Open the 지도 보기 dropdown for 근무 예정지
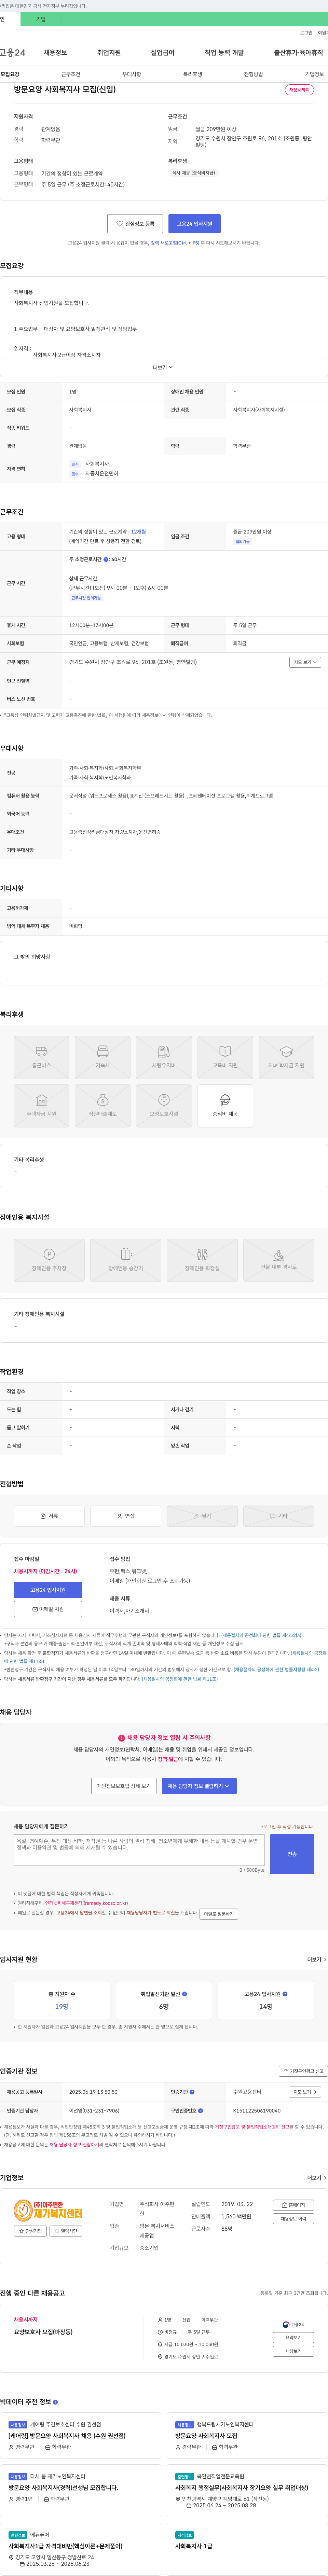Screen dimensions: 328x2576 point(305,662)
